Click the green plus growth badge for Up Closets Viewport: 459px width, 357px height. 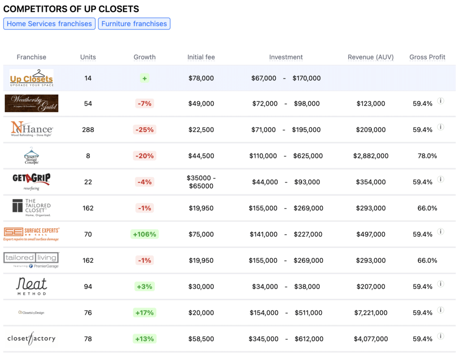(x=145, y=78)
